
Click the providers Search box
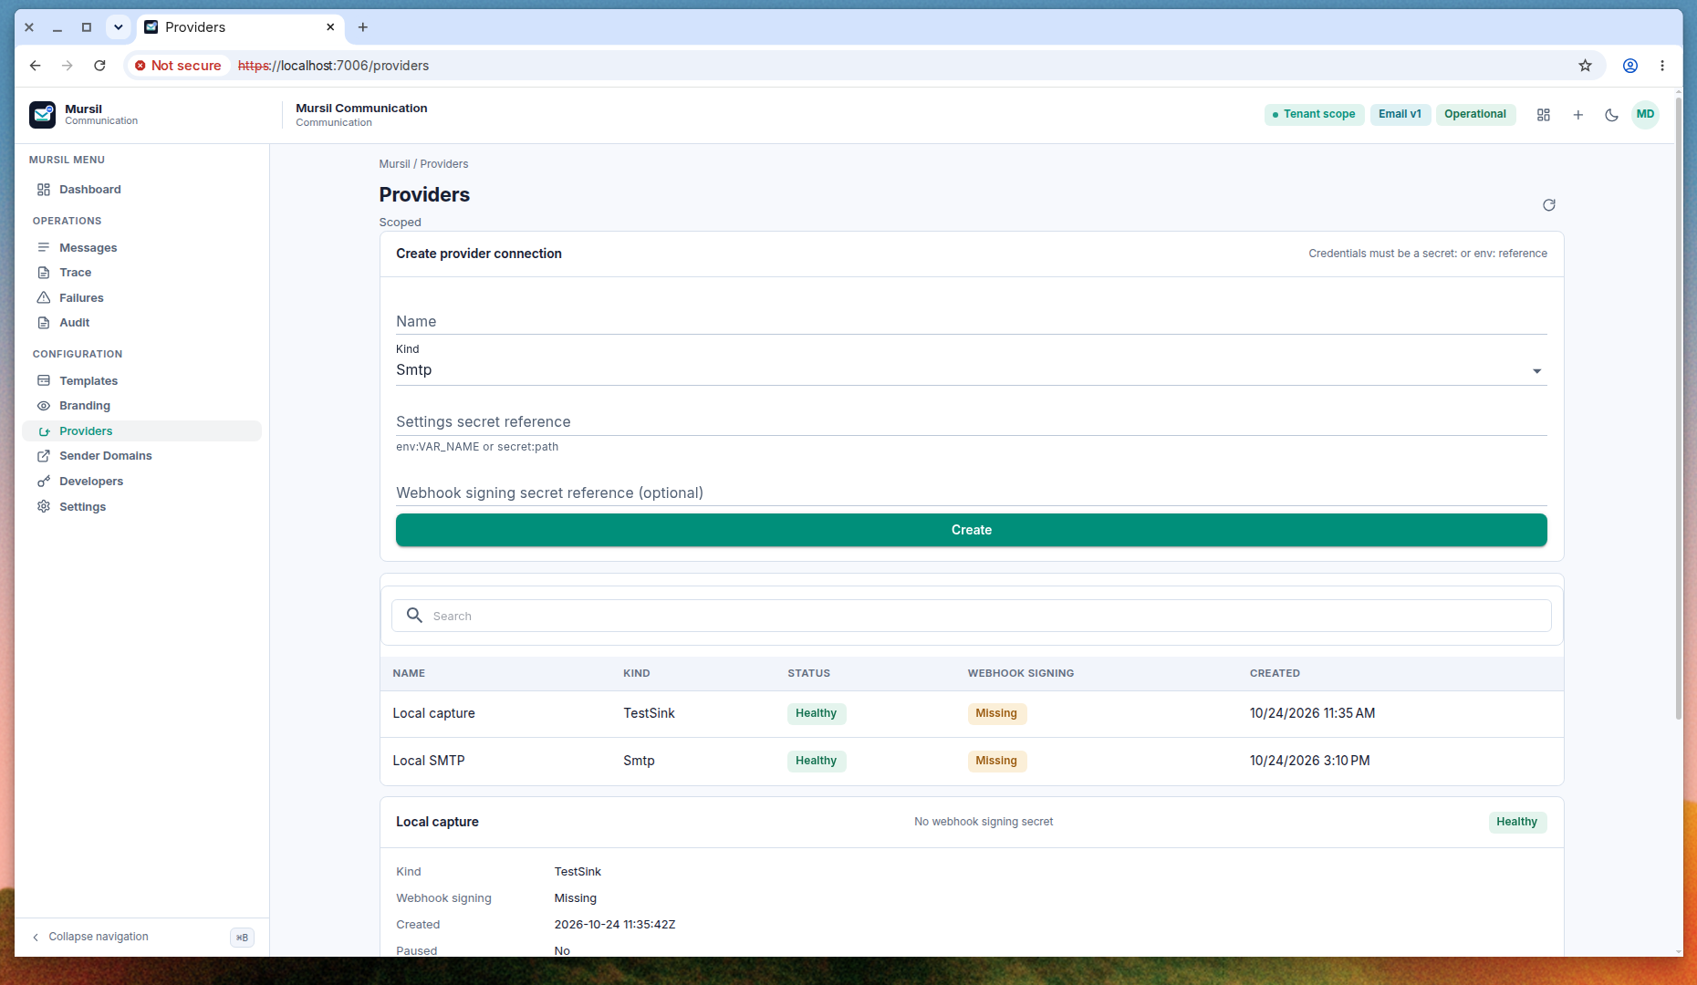[971, 616]
